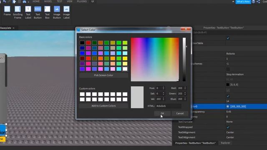The width and height of the screenshot is (267, 150).
Task: Click the HTML hex color field
Action: click(x=169, y=106)
